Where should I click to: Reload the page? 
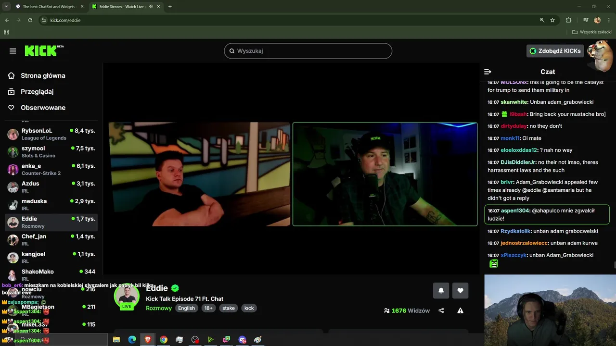[30, 20]
